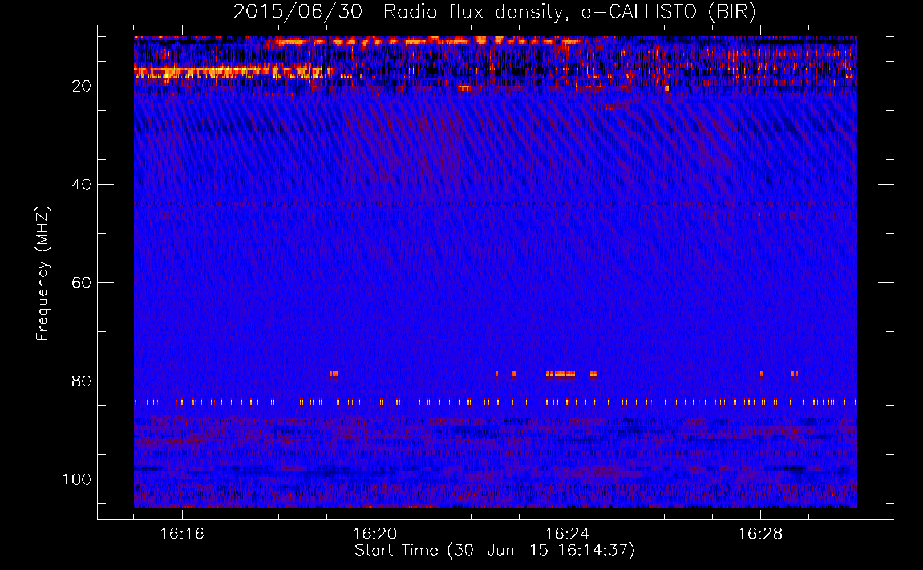
Task: Click the 16:28 time tick label
Action: [760, 534]
